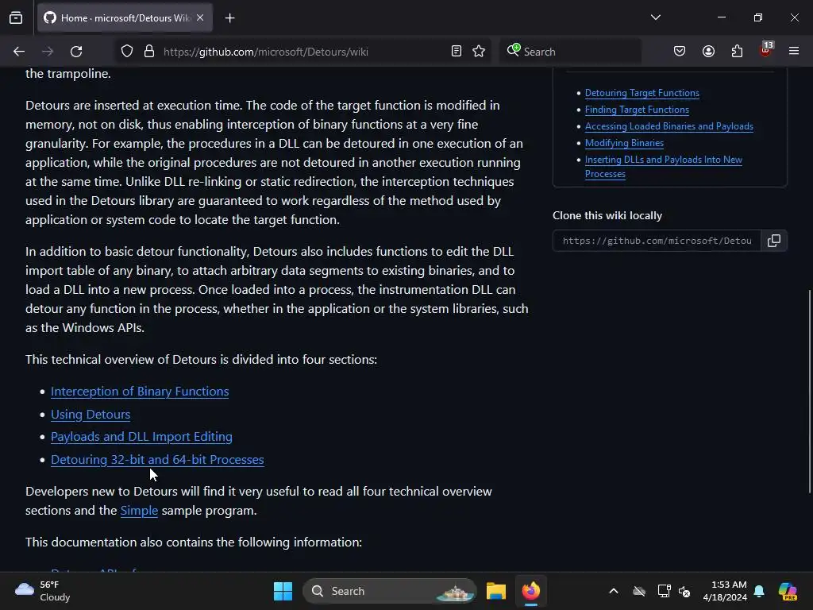Click the uBlock extension icon with badge
The height and width of the screenshot is (610, 813).
(x=766, y=50)
